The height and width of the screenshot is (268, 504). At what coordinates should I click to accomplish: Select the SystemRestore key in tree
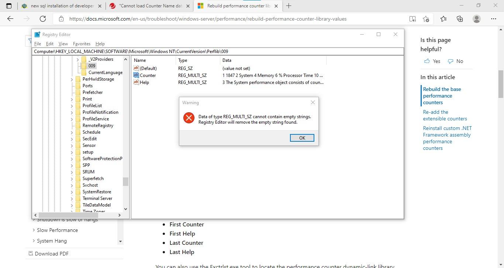pos(97,192)
